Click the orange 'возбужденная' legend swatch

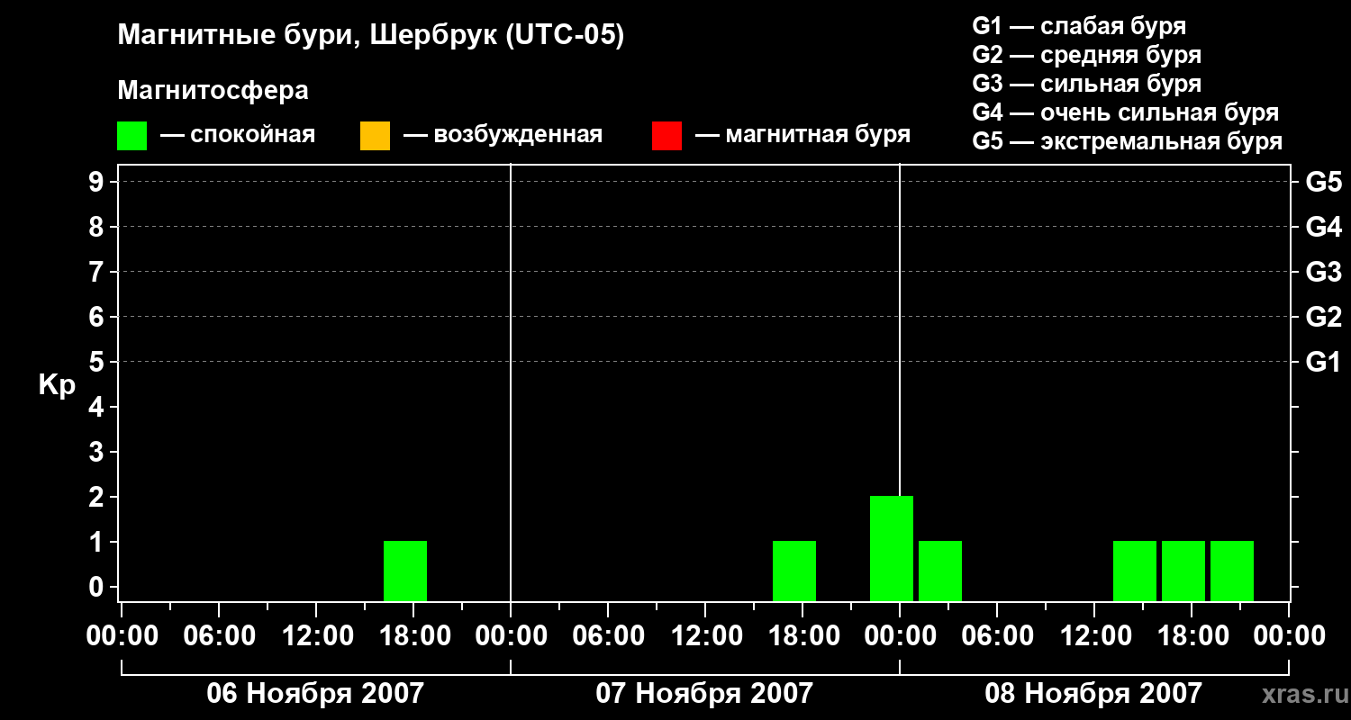(375, 135)
